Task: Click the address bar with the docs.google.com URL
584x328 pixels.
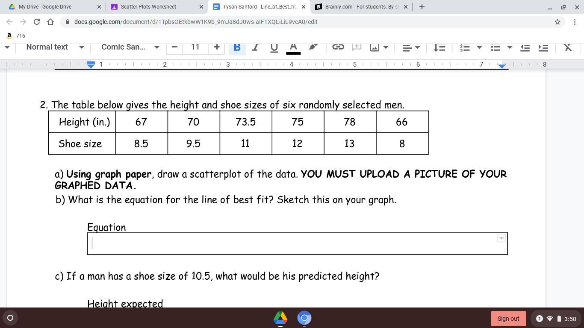Action: tap(313, 22)
